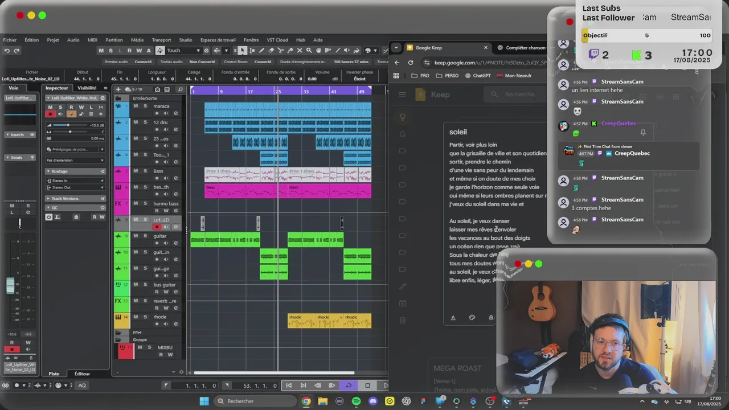
Task: Open the Mon-Neon.fr bookmark
Action: point(514,76)
